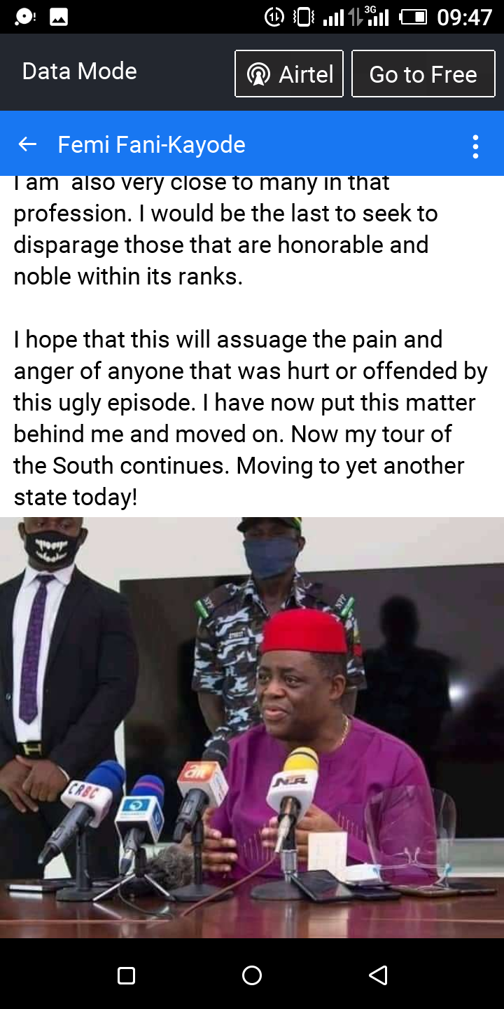Open the three-dot overflow menu
This screenshot has height=1009, width=504.
click(475, 146)
